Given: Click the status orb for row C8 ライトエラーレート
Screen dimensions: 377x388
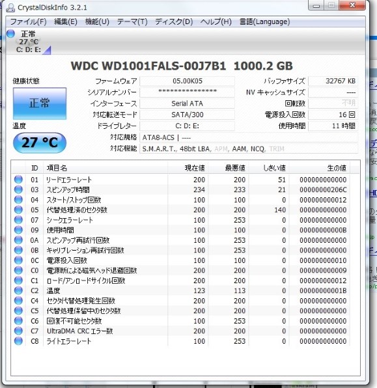Looking at the screenshot, I should point(18,341).
